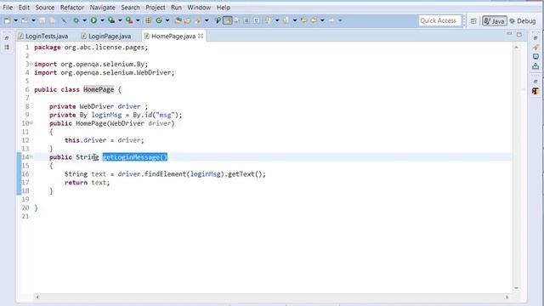Click the 'return text;' line
Image resolution: width=544 pixels, height=306 pixels.
(x=87, y=183)
